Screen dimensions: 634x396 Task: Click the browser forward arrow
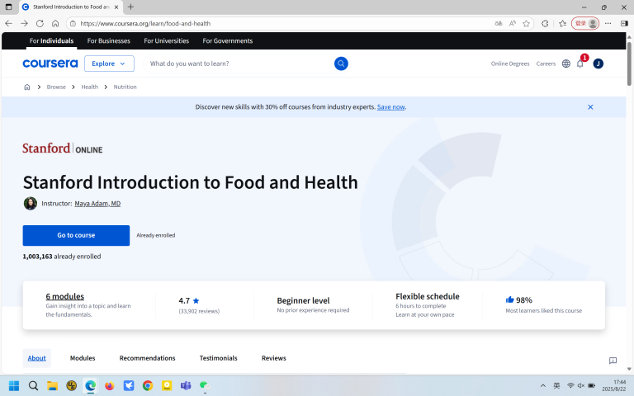(x=24, y=23)
